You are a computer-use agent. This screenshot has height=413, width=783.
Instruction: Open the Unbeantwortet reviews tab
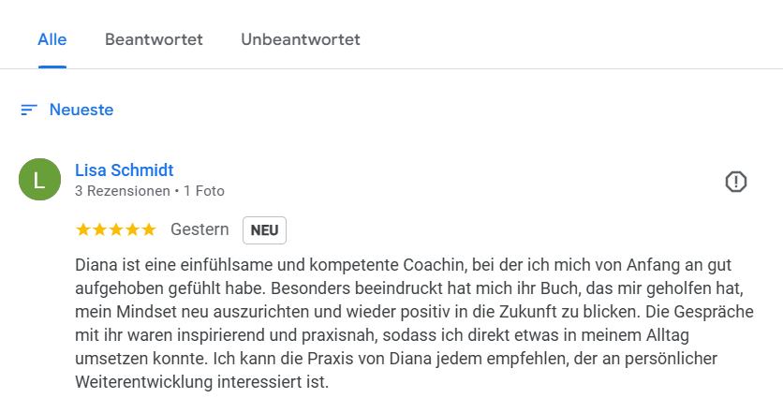coord(301,39)
